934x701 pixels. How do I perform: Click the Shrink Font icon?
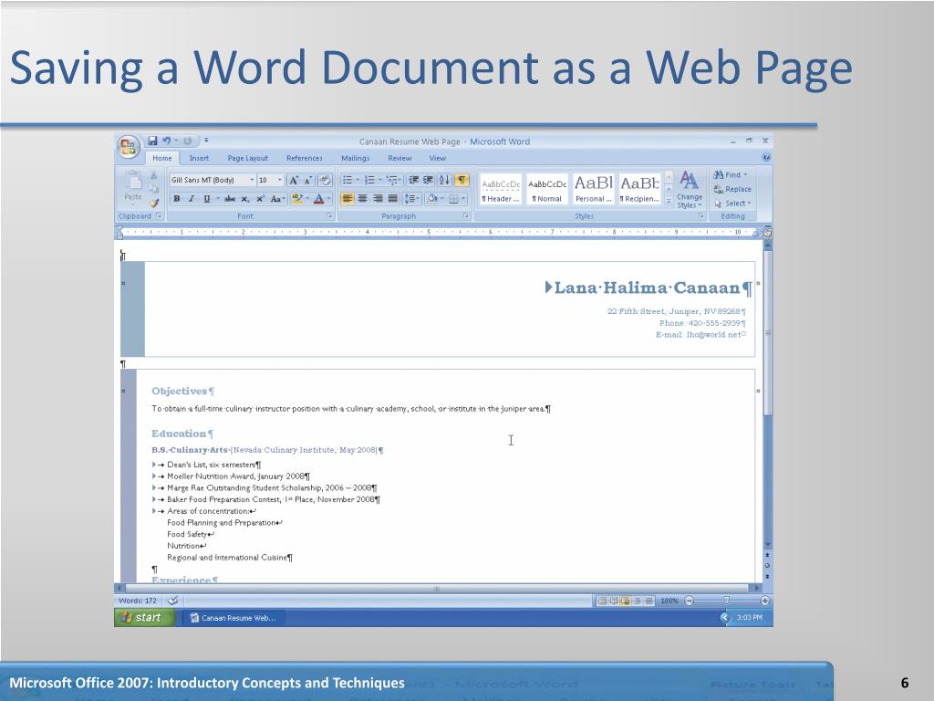(x=308, y=180)
